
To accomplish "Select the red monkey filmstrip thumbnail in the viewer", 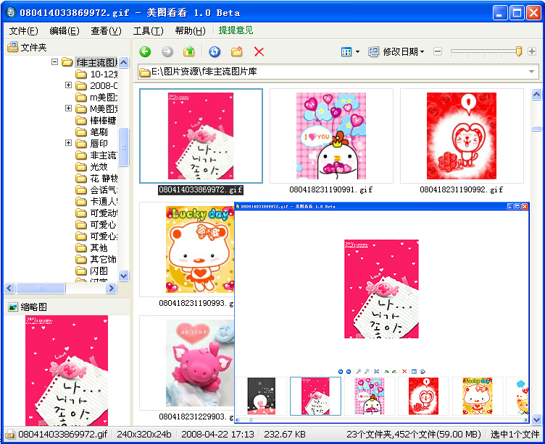I will (423, 396).
